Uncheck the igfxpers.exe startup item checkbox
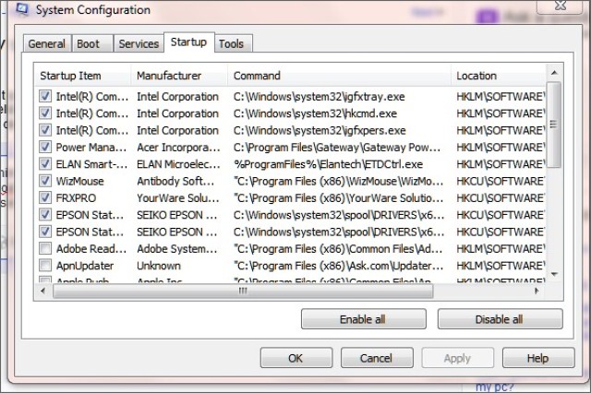591x393 pixels. (x=45, y=130)
